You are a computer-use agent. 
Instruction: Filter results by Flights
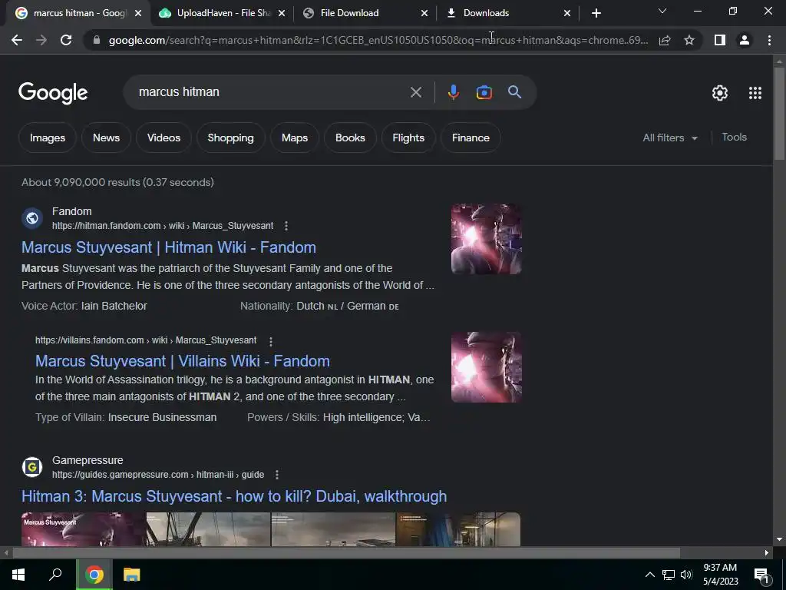408,138
